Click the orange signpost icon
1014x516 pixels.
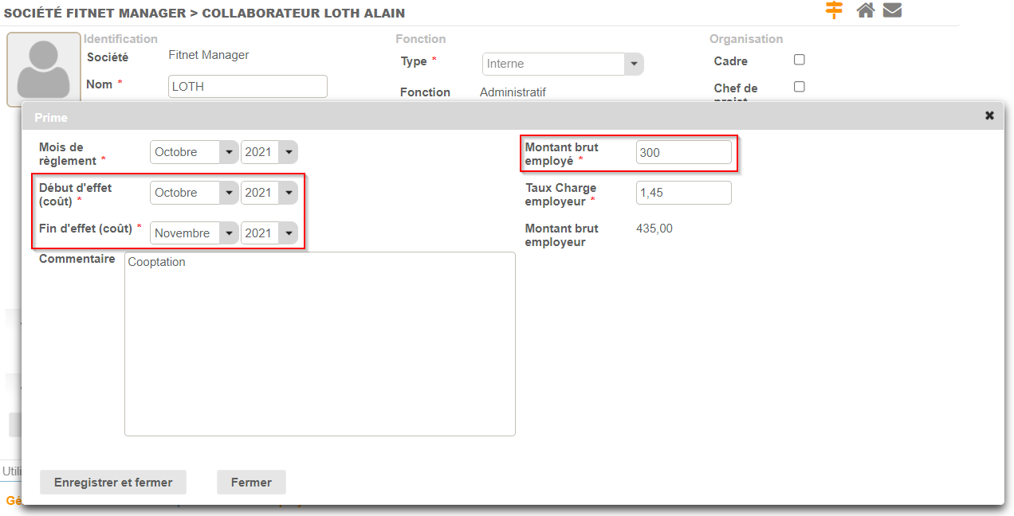tap(834, 10)
